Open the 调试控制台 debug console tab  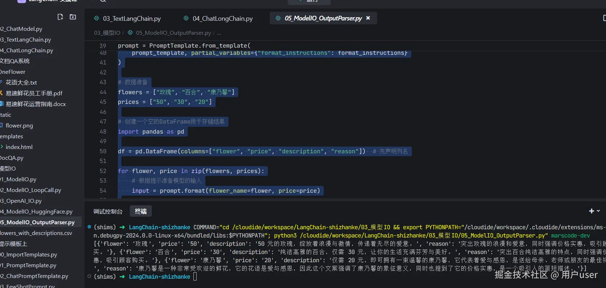(x=108, y=211)
